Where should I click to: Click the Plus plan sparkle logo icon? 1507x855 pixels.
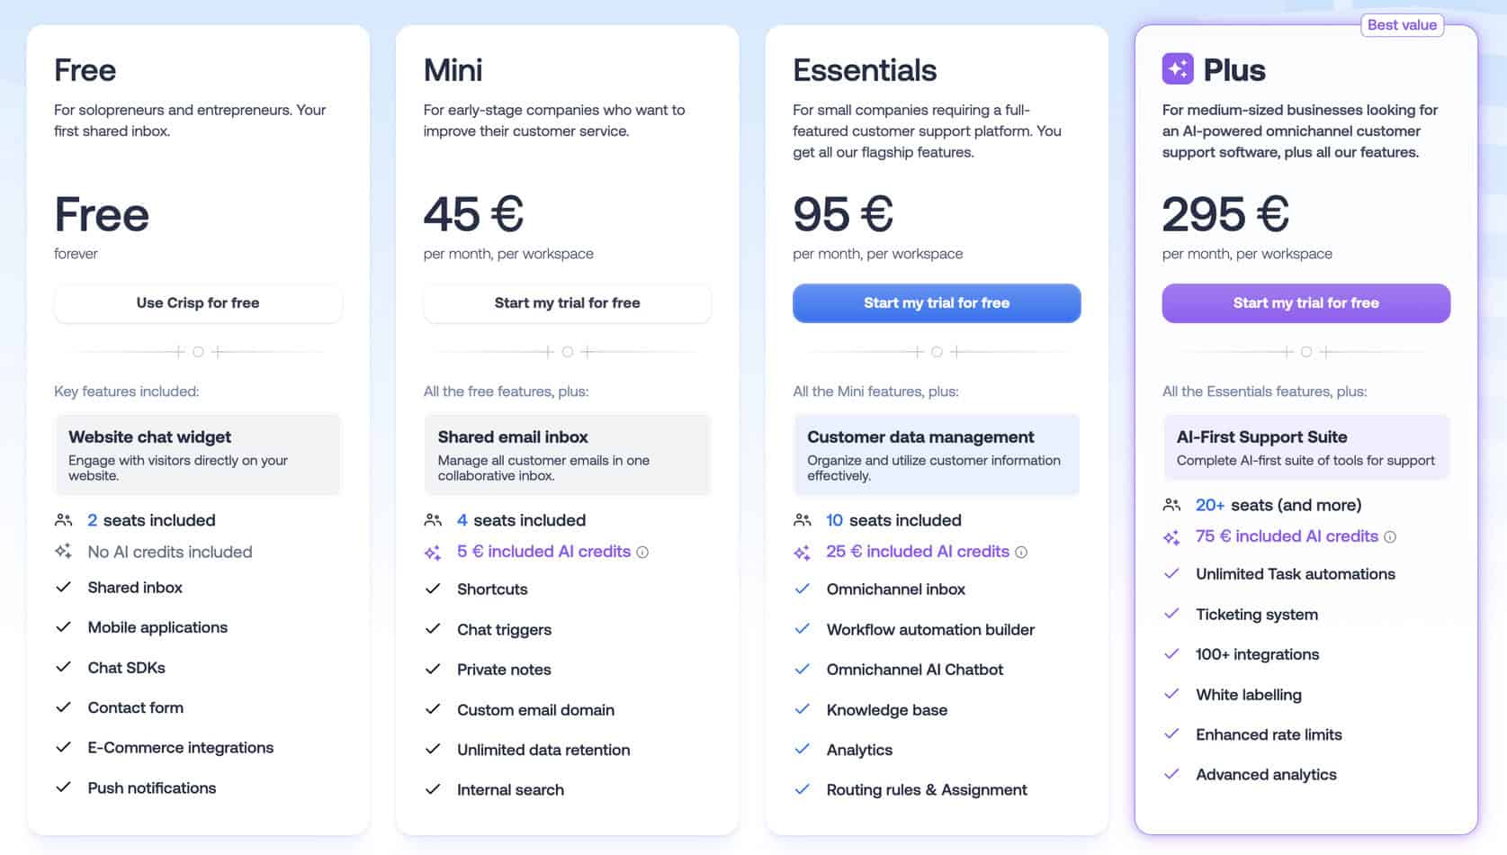pos(1178,69)
